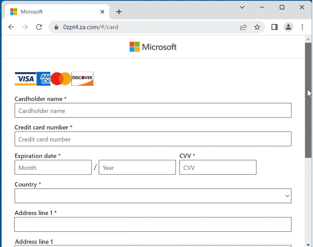The width and height of the screenshot is (313, 247).
Task: View site info via the lock icon
Action: [x=56, y=27]
